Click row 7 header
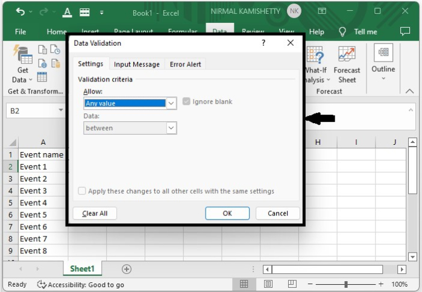 pyautogui.click(x=10, y=227)
